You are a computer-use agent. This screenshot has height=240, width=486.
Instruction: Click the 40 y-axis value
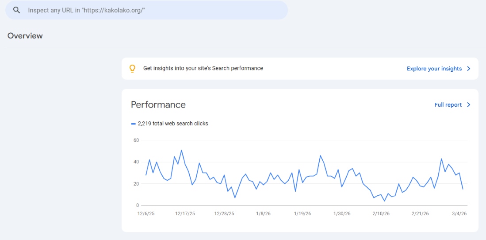(x=136, y=162)
